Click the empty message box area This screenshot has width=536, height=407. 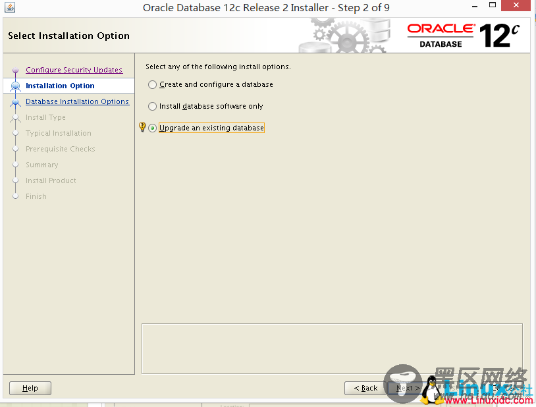[x=332, y=348]
